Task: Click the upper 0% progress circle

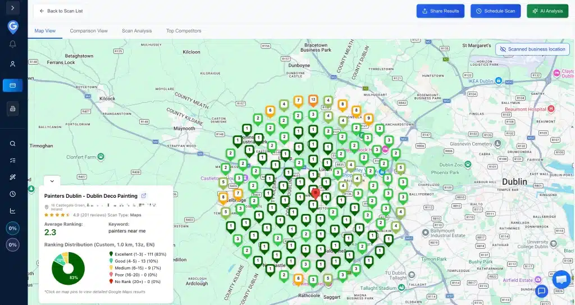Action: click(x=12, y=228)
